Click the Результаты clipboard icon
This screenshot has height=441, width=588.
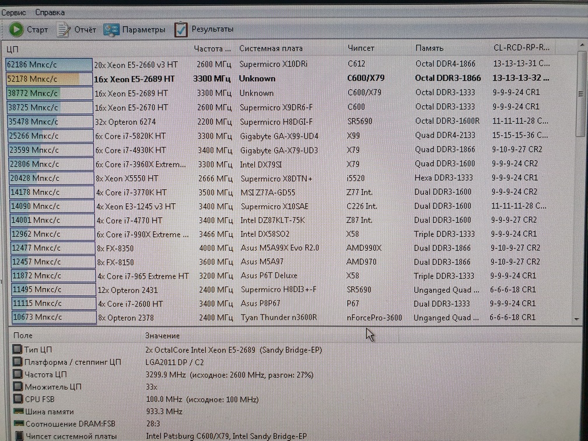coord(181,30)
